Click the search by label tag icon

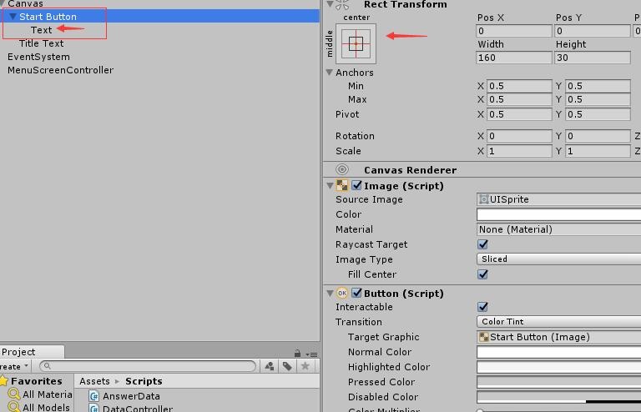(x=287, y=366)
